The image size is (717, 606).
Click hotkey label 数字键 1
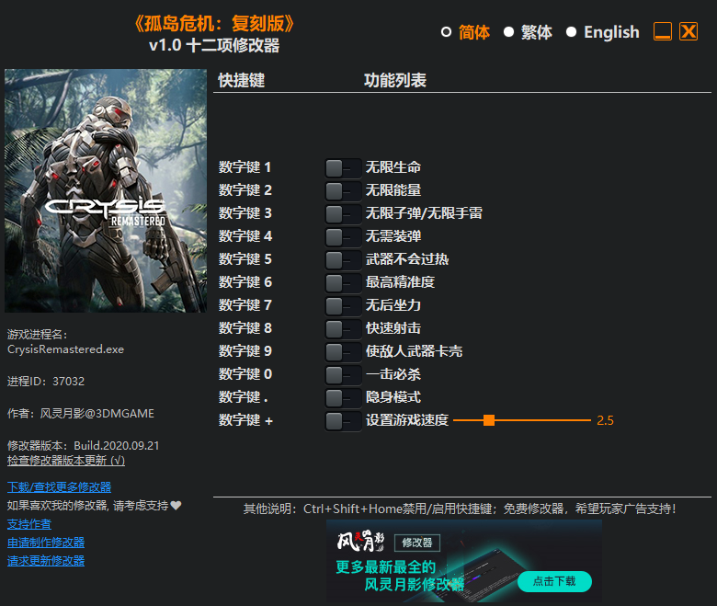[x=245, y=167]
